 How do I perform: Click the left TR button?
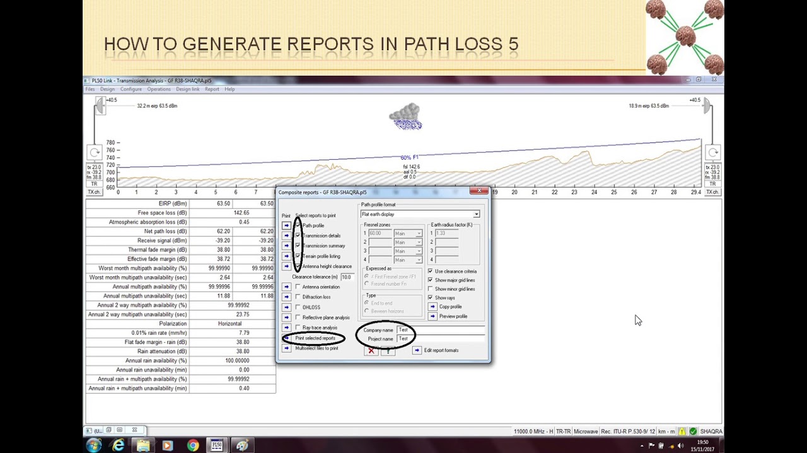tap(94, 184)
